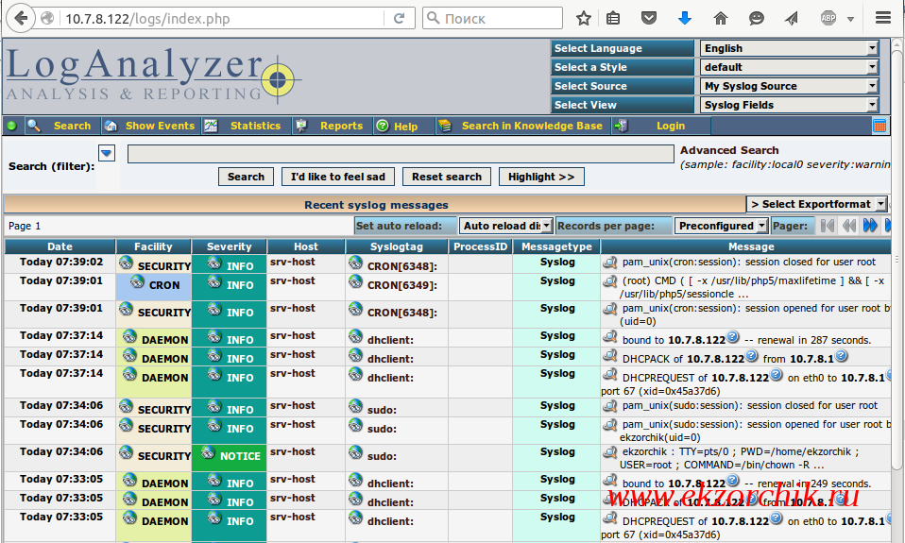This screenshot has width=905, height=543.
Task: Click the I'd like to feel sad button
Action: [x=337, y=177]
